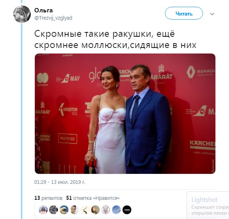The width and height of the screenshot is (229, 219).
Task: Open liker avatar with blue sky
Action: 117,210
